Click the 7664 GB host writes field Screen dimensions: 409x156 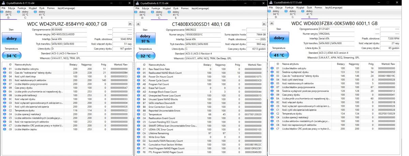(256, 35)
